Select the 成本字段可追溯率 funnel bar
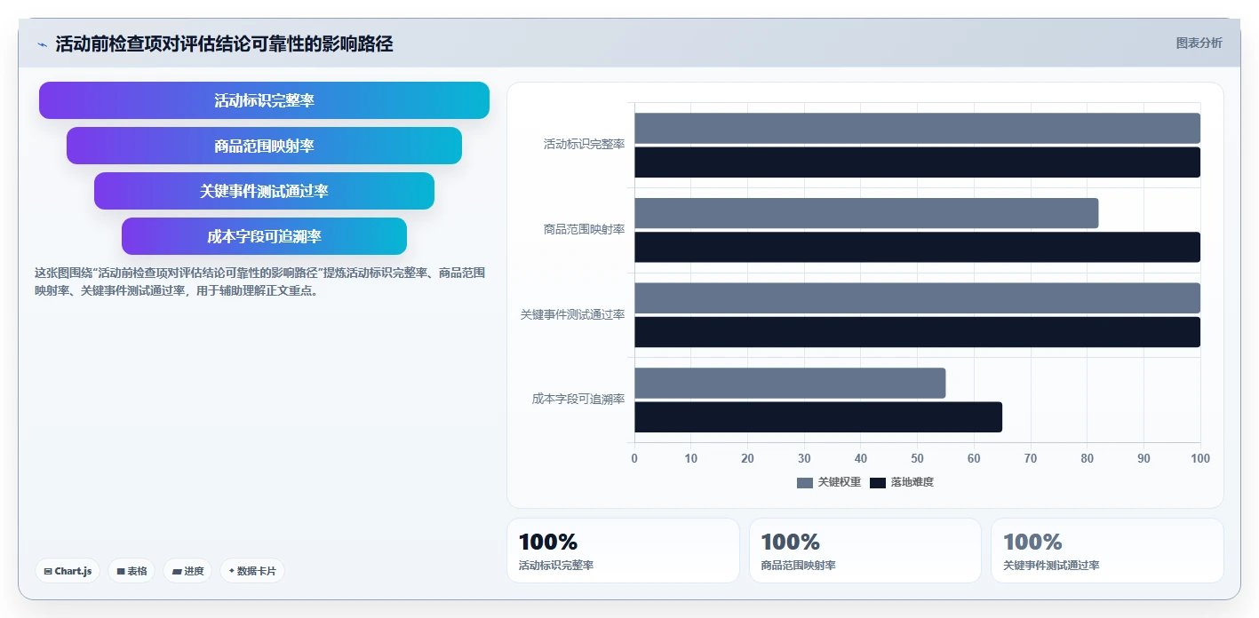 (264, 236)
